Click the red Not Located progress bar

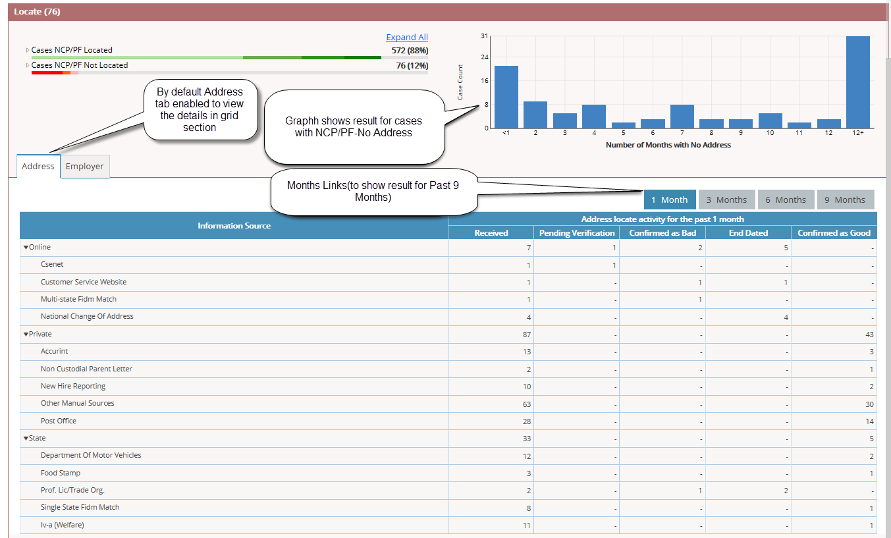pos(55,72)
